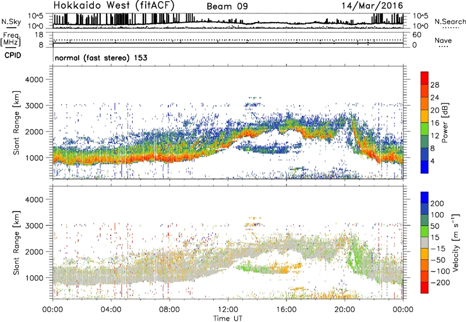This screenshot has height=322, width=466.
Task: Click the '60' Nave axis tick
Action: pos(416,35)
